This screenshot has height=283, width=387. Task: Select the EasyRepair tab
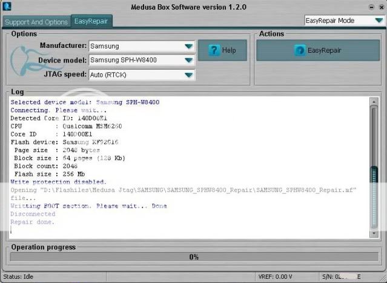click(91, 21)
